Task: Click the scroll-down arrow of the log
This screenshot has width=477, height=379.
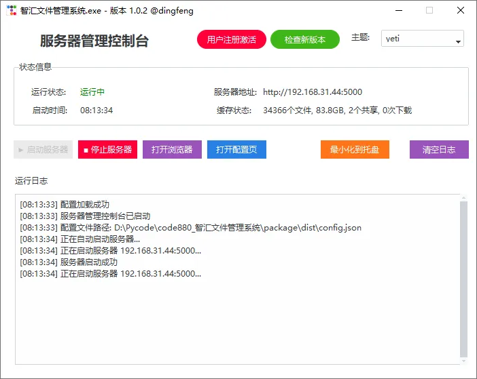Action: click(x=463, y=361)
